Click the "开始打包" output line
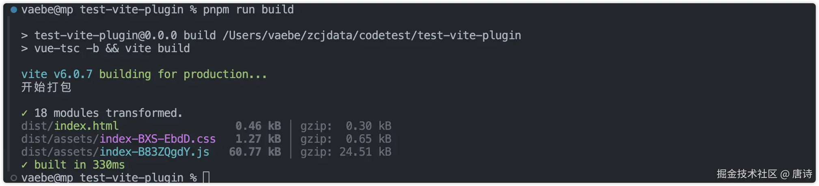This screenshot has height=186, width=819. 46,87
